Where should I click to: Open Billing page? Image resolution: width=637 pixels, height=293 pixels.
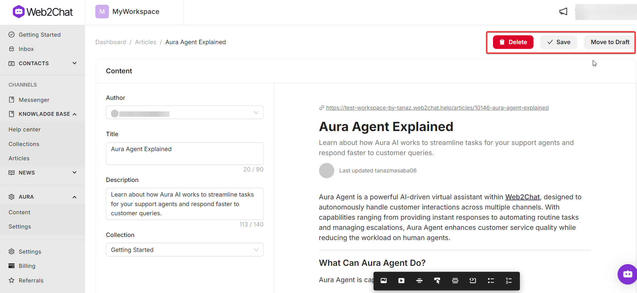pos(27,266)
